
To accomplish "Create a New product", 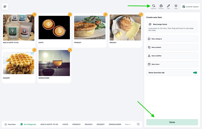I will [172, 47].
